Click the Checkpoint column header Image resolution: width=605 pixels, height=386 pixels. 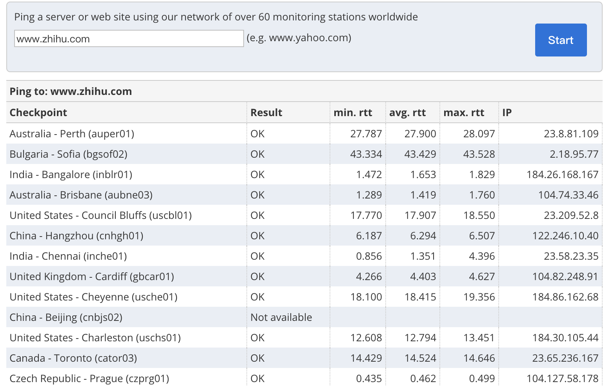[38, 113]
